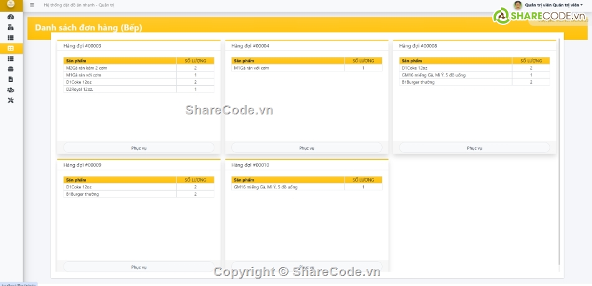Toggle the hamburger menu to collapse sidebar
This screenshot has height=286, width=592.
click(x=32, y=5)
